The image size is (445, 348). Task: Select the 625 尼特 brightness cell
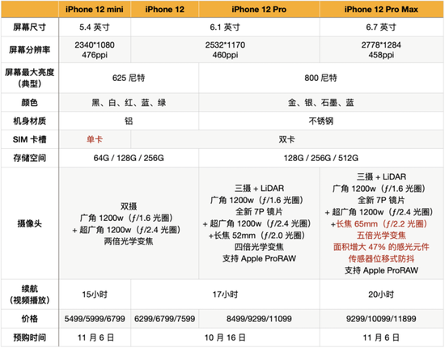[129, 78]
